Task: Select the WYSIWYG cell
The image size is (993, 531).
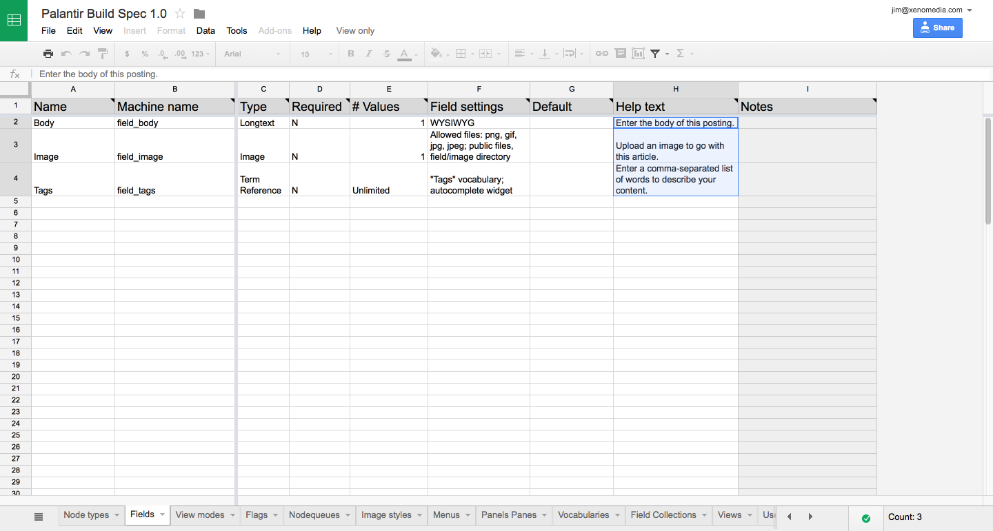Action: [x=479, y=123]
